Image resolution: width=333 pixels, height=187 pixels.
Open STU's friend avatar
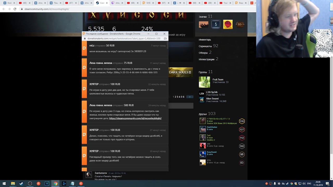click(203, 163)
